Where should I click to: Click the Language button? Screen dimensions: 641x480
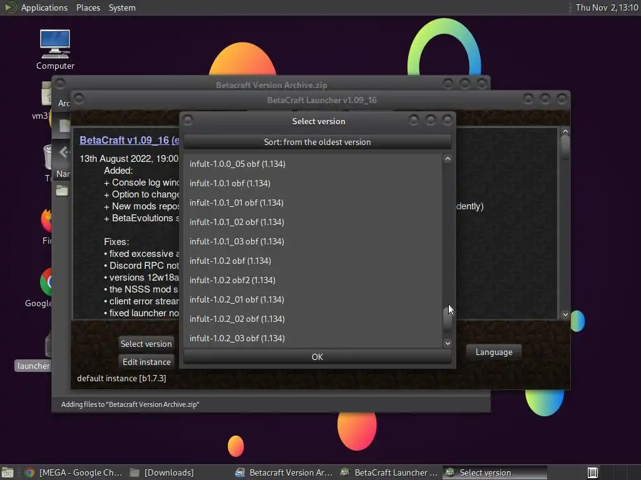(x=494, y=352)
